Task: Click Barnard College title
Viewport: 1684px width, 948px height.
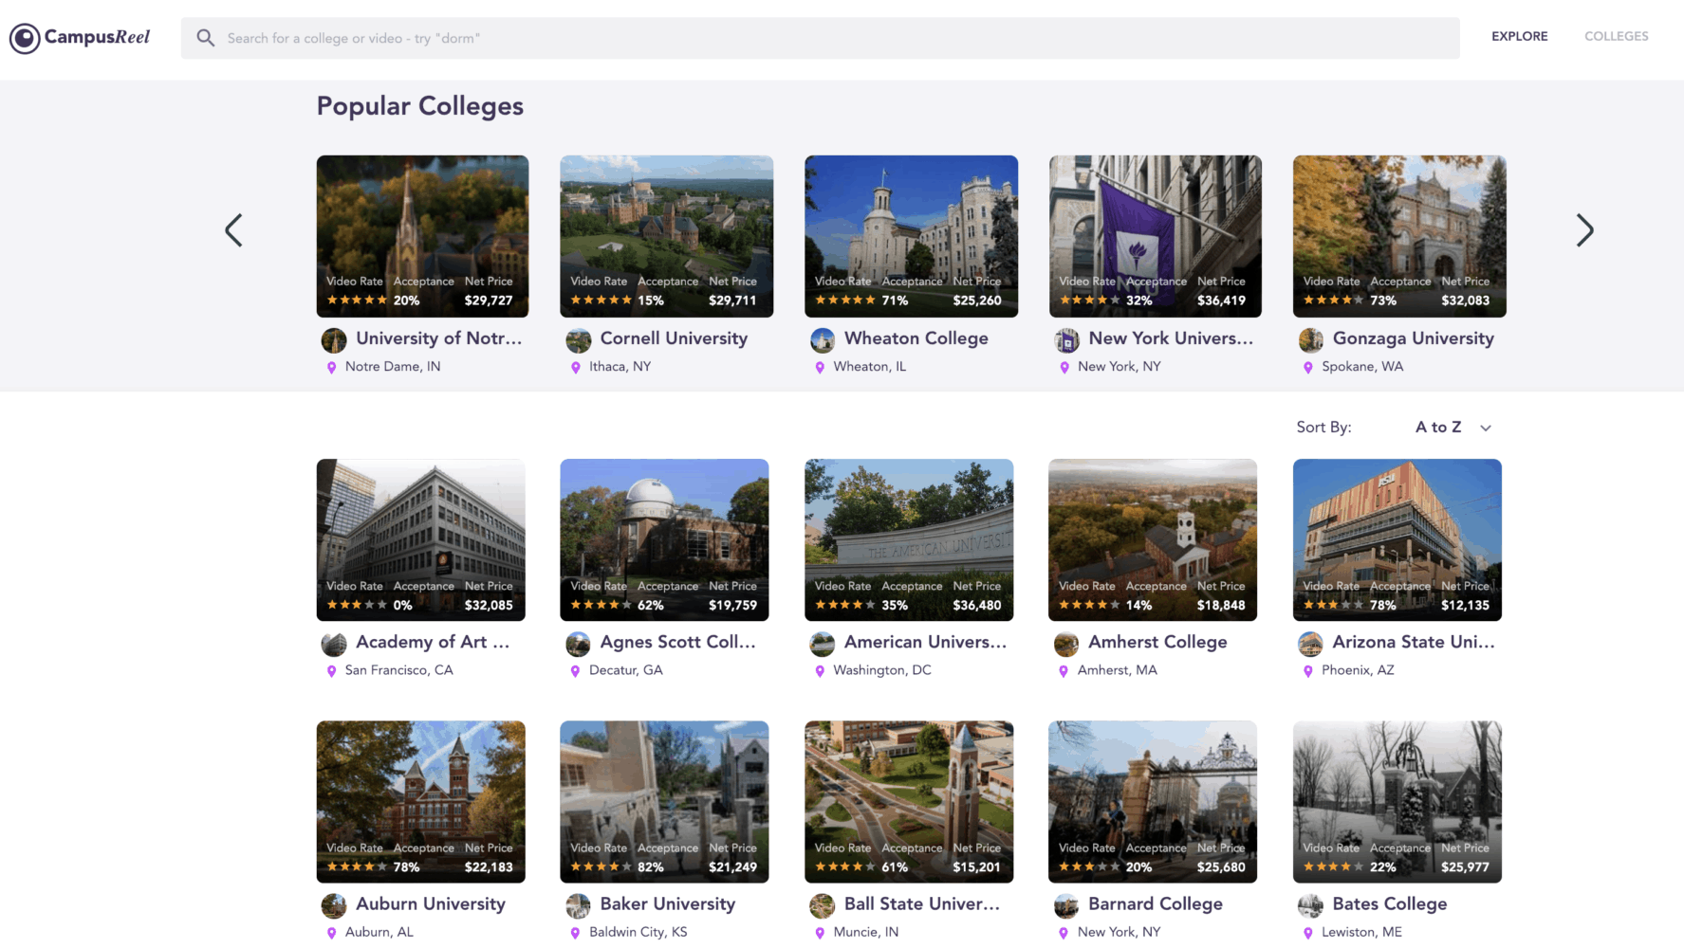Action: pos(1156,904)
